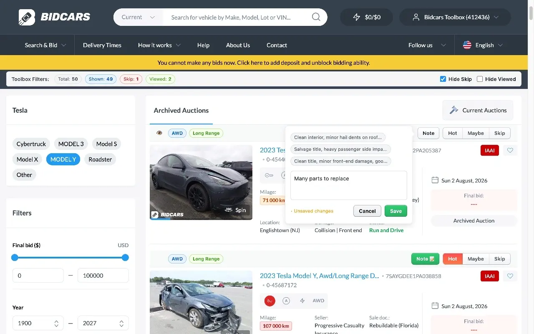Open the Bidcars logo home link

[x=55, y=17]
